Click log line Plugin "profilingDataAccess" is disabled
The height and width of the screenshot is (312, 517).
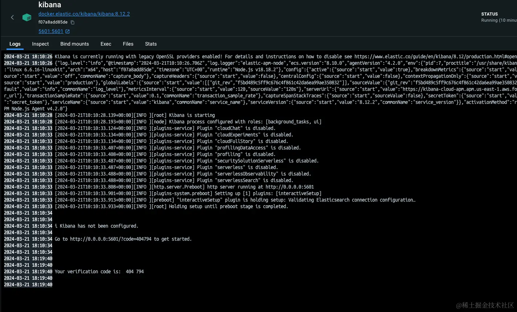point(152,148)
